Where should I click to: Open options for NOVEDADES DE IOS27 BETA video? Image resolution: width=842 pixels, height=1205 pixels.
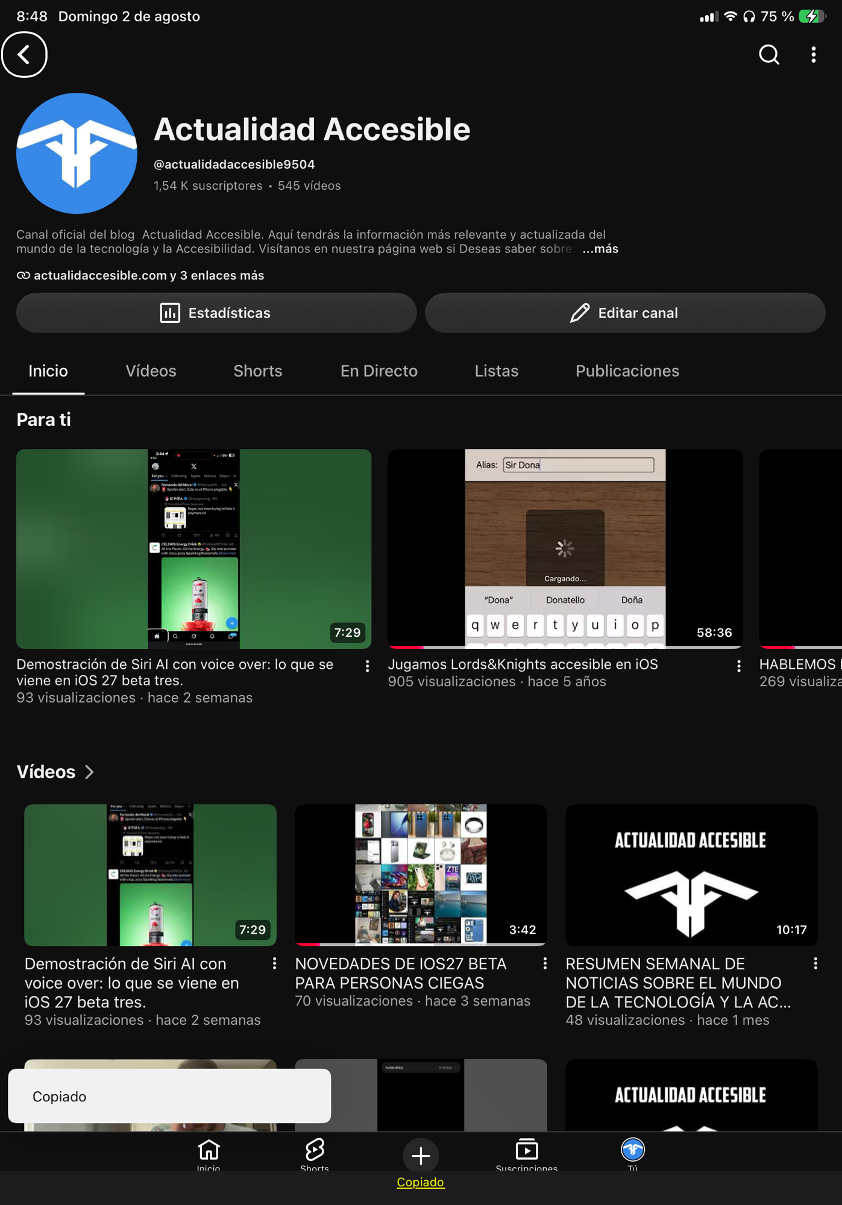545,963
